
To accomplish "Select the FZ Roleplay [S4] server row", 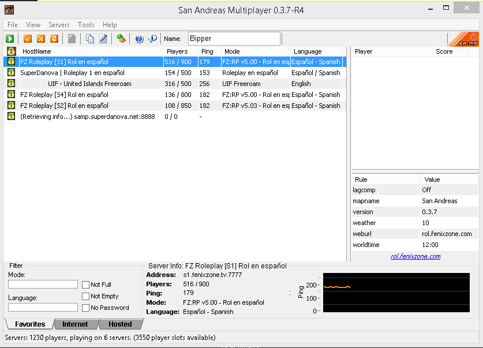I will point(175,95).
